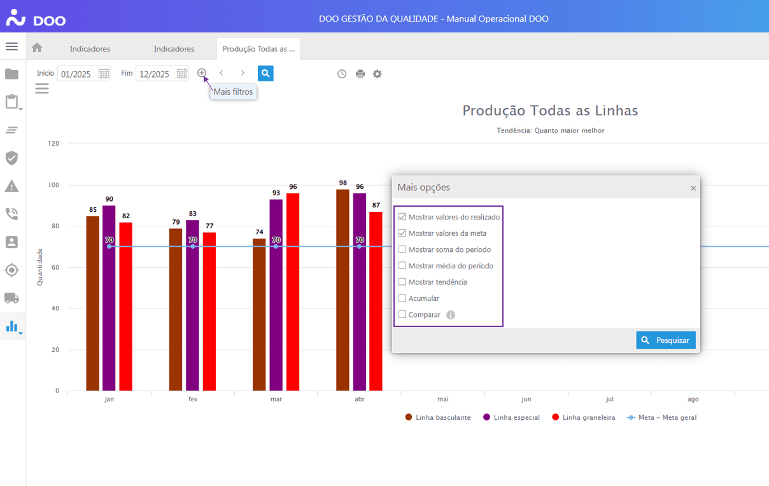Toggle Linha especial legend swatch
The image size is (769, 486).
tap(487, 417)
